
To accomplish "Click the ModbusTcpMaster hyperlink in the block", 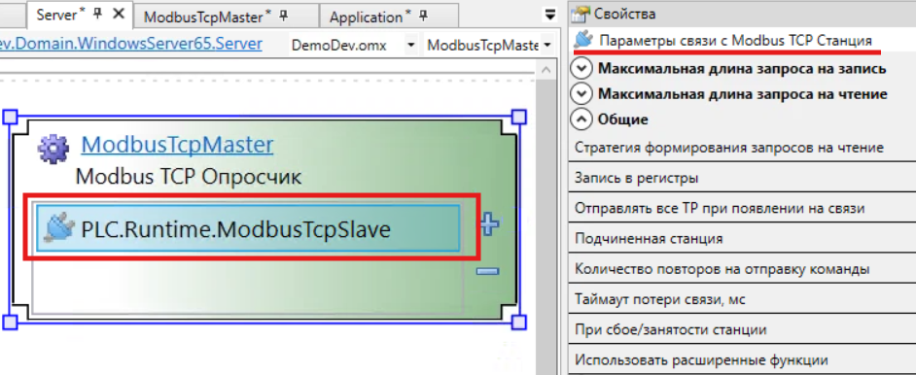I will (177, 145).
